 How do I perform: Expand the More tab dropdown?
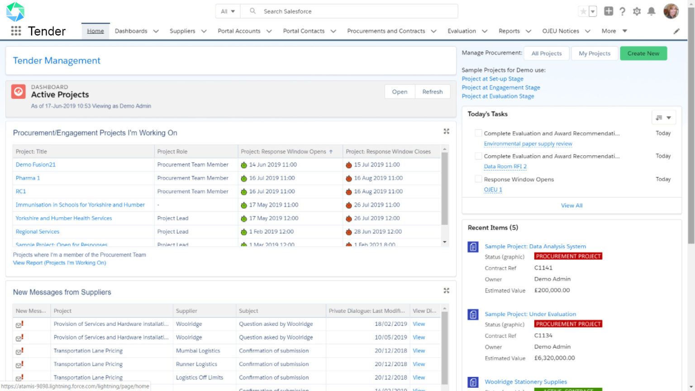click(x=614, y=31)
